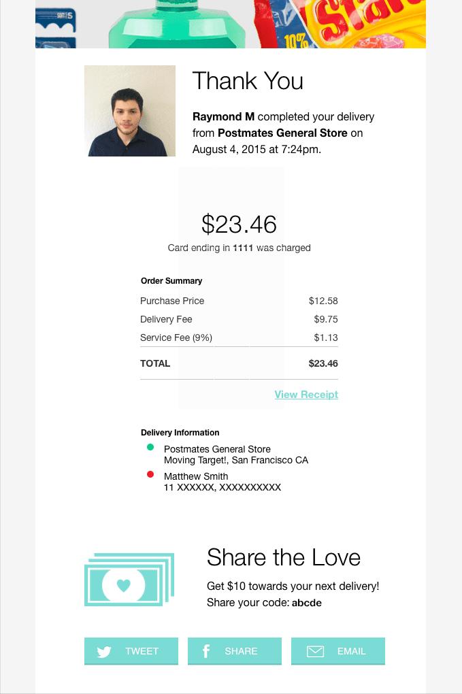Click the Matthew Smith delivery address
This screenshot has height=694, width=462.
[222, 482]
